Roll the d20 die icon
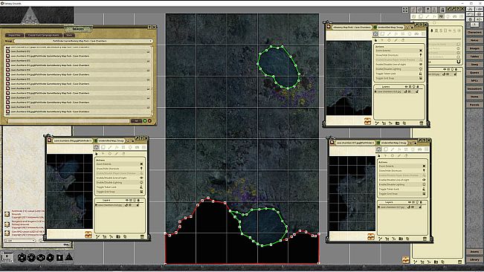This screenshot has width=484, height=272. 22,257
